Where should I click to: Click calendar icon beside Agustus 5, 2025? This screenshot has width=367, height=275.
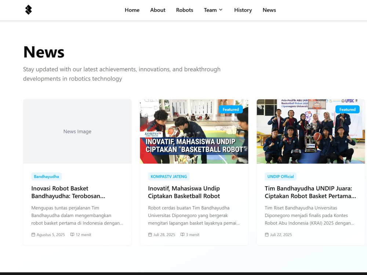click(33, 235)
